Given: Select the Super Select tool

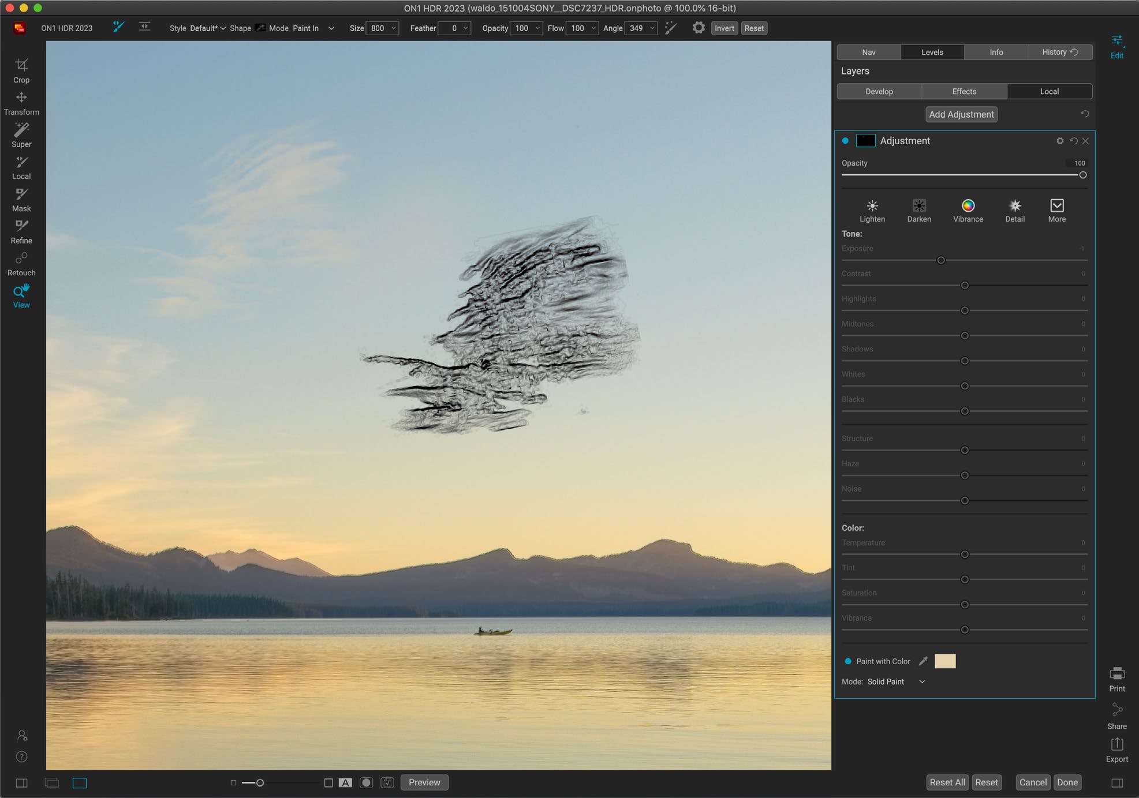Looking at the screenshot, I should (21, 136).
